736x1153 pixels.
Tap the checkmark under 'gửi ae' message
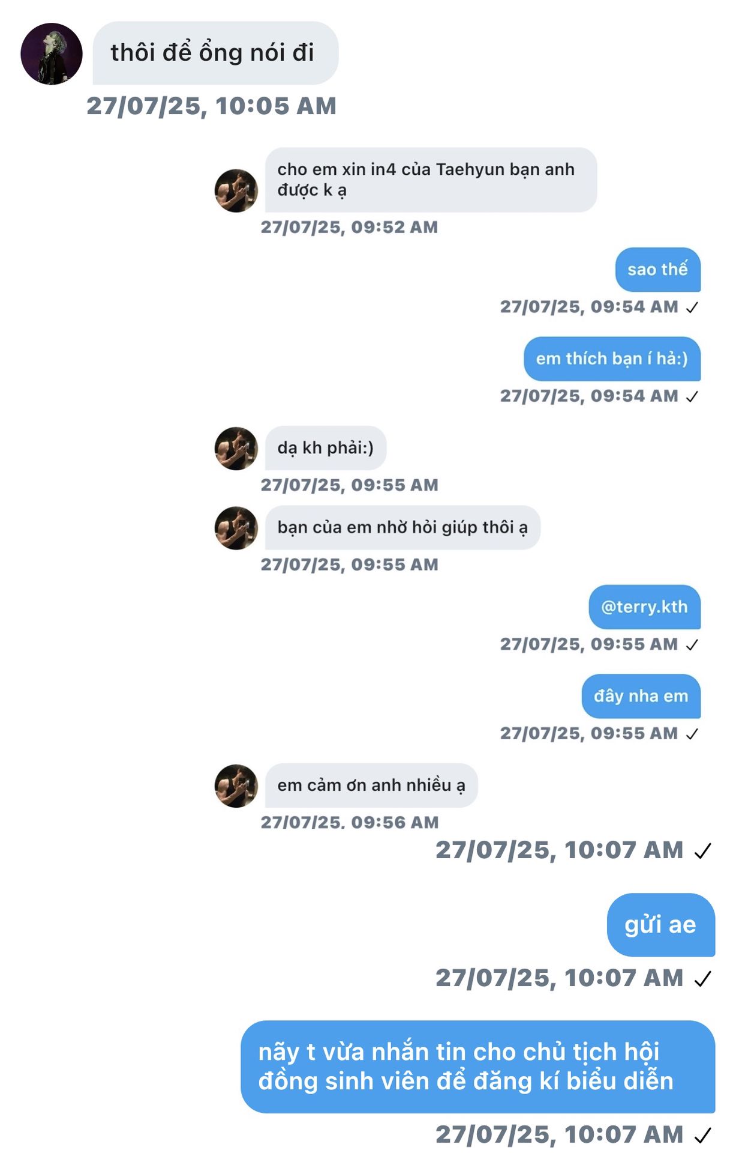click(x=702, y=979)
